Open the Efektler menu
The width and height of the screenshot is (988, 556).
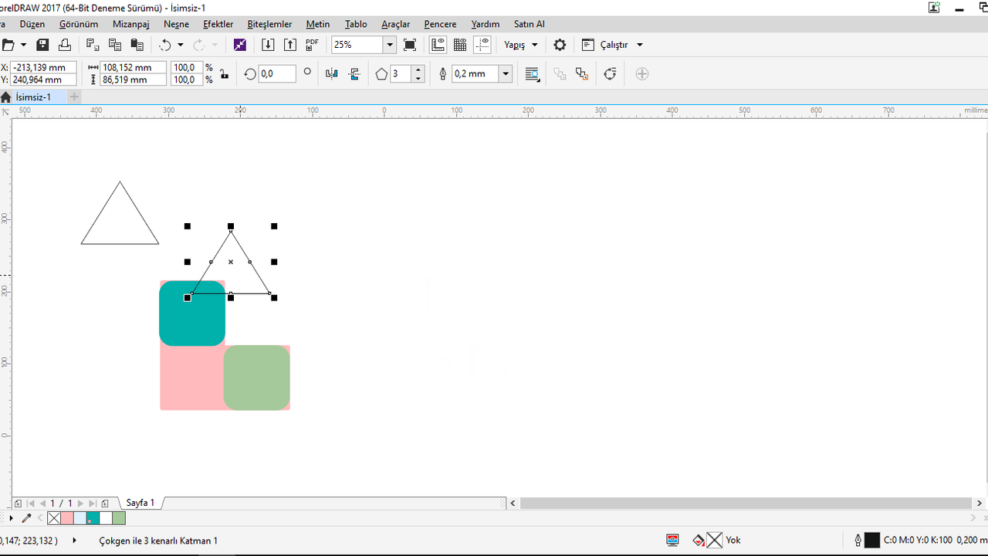point(218,24)
